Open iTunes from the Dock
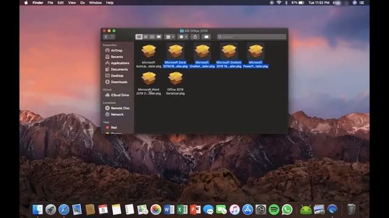 (x=235, y=210)
